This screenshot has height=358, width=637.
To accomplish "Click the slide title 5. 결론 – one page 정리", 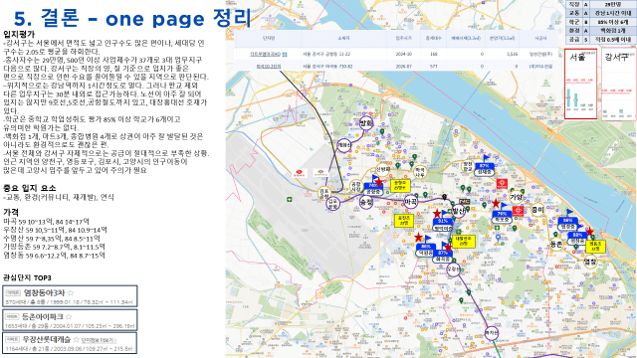I will (x=132, y=18).
